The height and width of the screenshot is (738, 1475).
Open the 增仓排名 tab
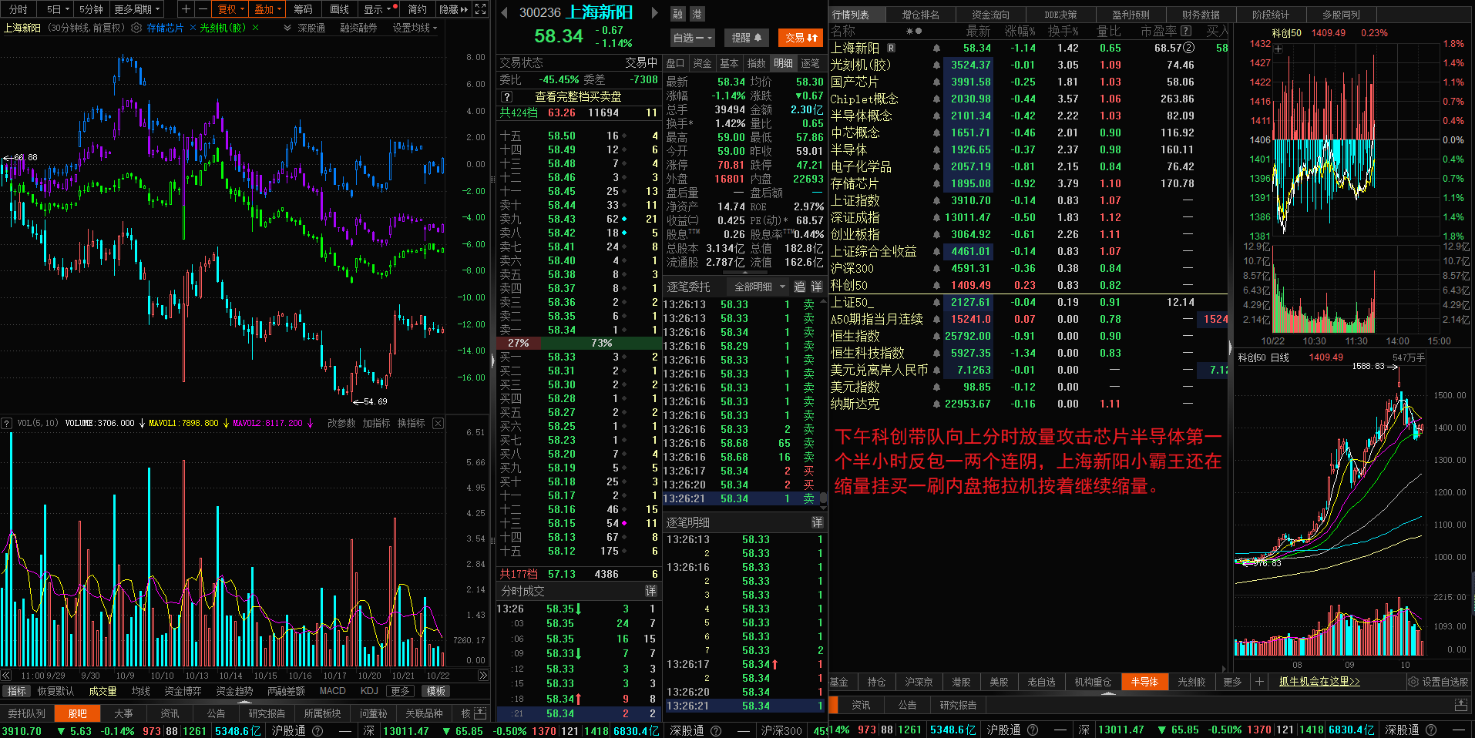click(x=921, y=15)
